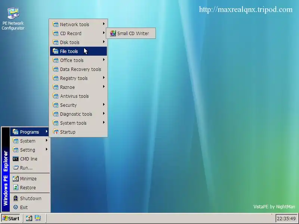
Task: Click the Antivirus tools folder icon
Action: (x=55, y=96)
